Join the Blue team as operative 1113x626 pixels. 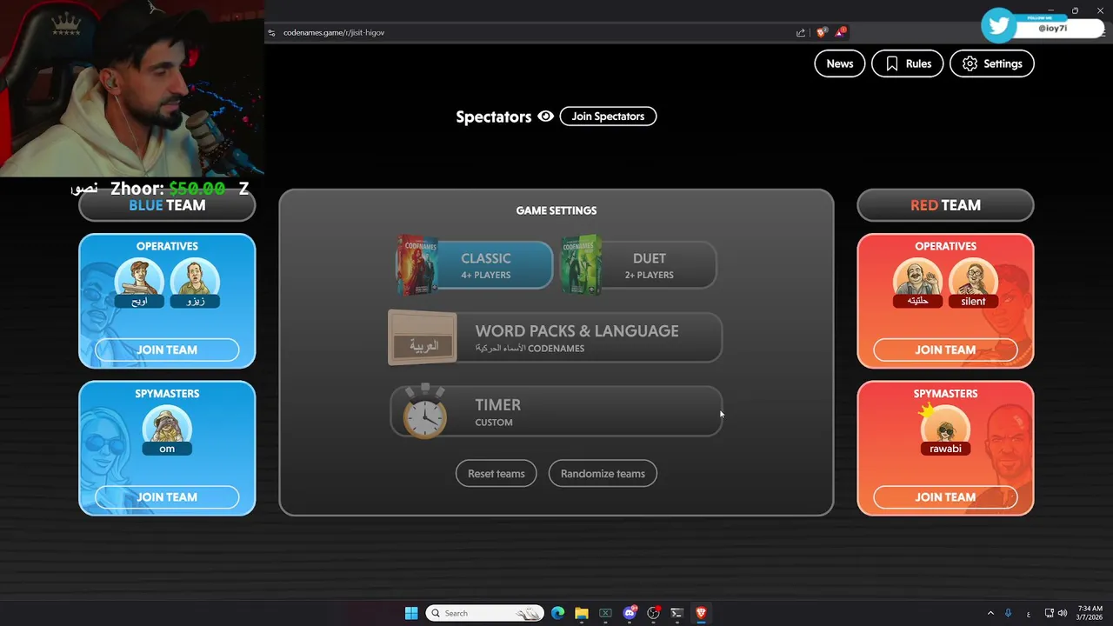pyautogui.click(x=167, y=350)
